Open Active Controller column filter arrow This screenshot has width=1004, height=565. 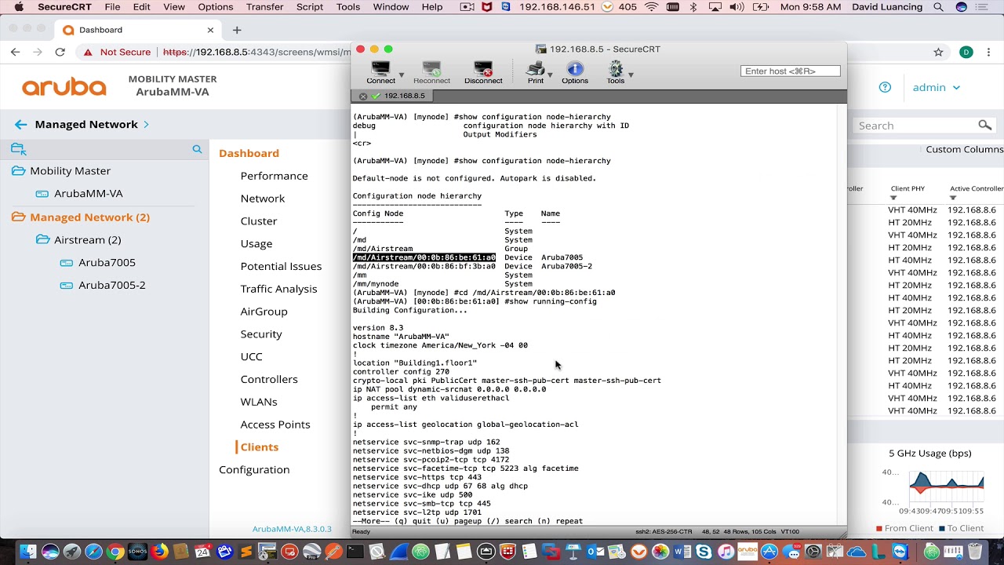(x=955, y=199)
